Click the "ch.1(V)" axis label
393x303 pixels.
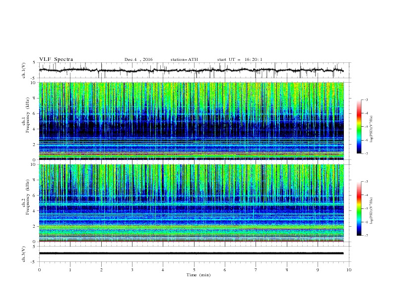[x=24, y=70]
